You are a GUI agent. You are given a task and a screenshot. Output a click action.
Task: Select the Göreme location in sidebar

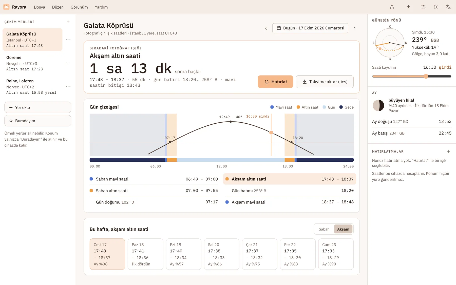tap(32, 63)
